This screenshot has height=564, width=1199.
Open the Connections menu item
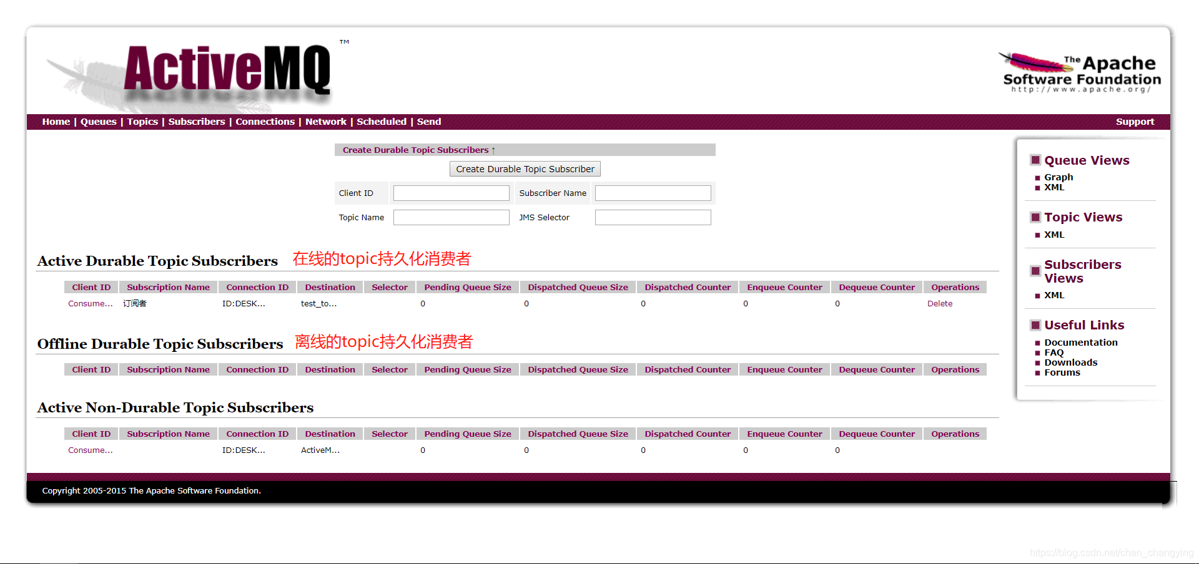click(x=265, y=122)
